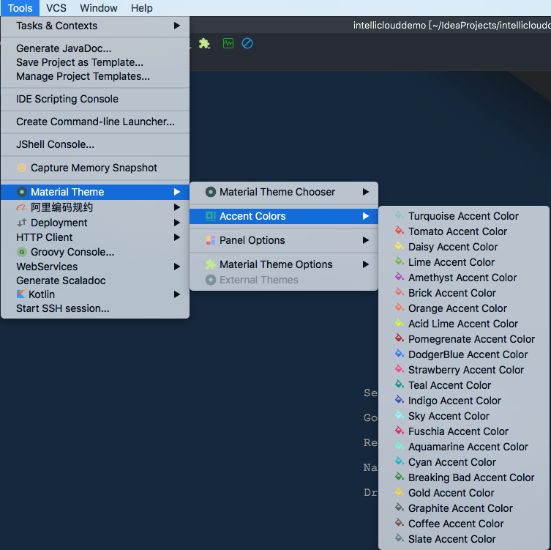551x550 pixels.
Task: Click the Accent Colors palette icon
Action: pos(211,216)
